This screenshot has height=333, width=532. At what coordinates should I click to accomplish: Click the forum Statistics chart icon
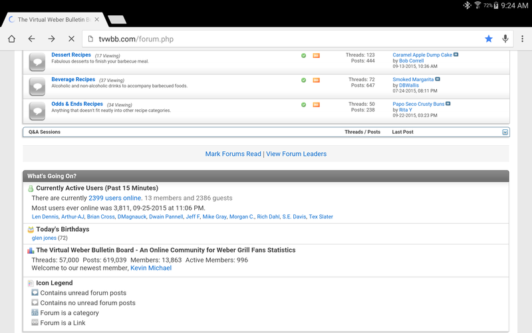click(31, 250)
